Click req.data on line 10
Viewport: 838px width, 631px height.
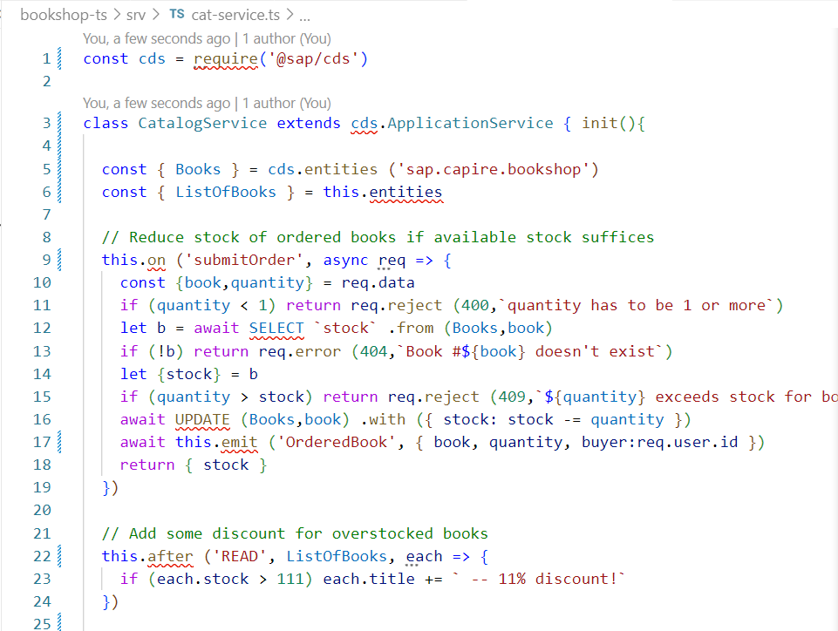(x=378, y=282)
